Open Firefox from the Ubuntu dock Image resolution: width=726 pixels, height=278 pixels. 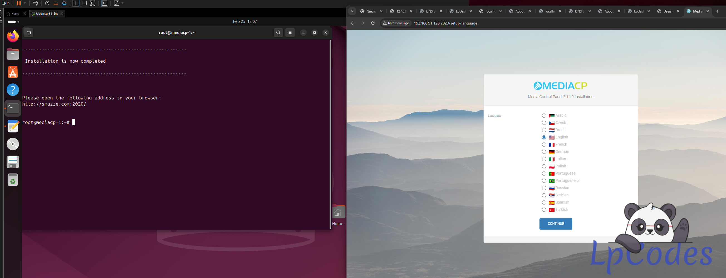tap(13, 36)
